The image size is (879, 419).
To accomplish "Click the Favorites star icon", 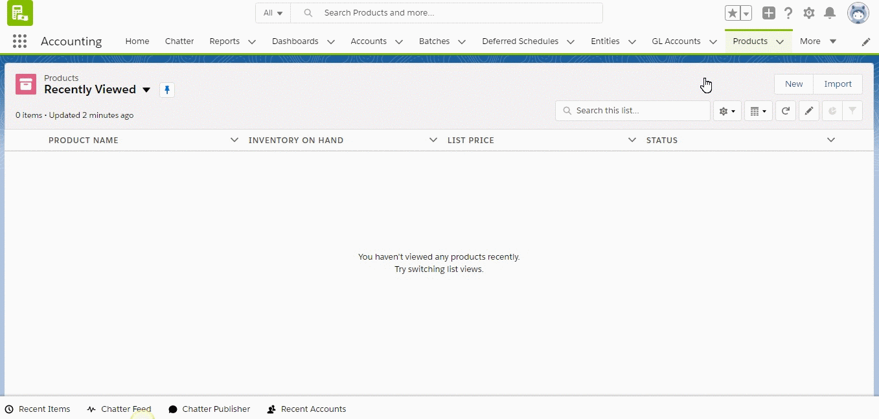I will pyautogui.click(x=732, y=13).
